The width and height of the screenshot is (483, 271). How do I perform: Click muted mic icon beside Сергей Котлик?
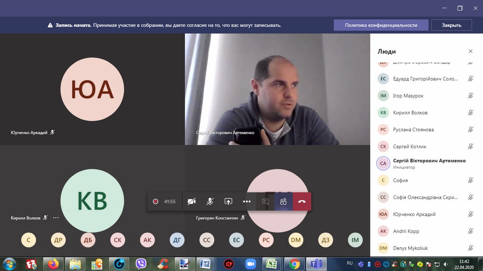click(x=471, y=146)
